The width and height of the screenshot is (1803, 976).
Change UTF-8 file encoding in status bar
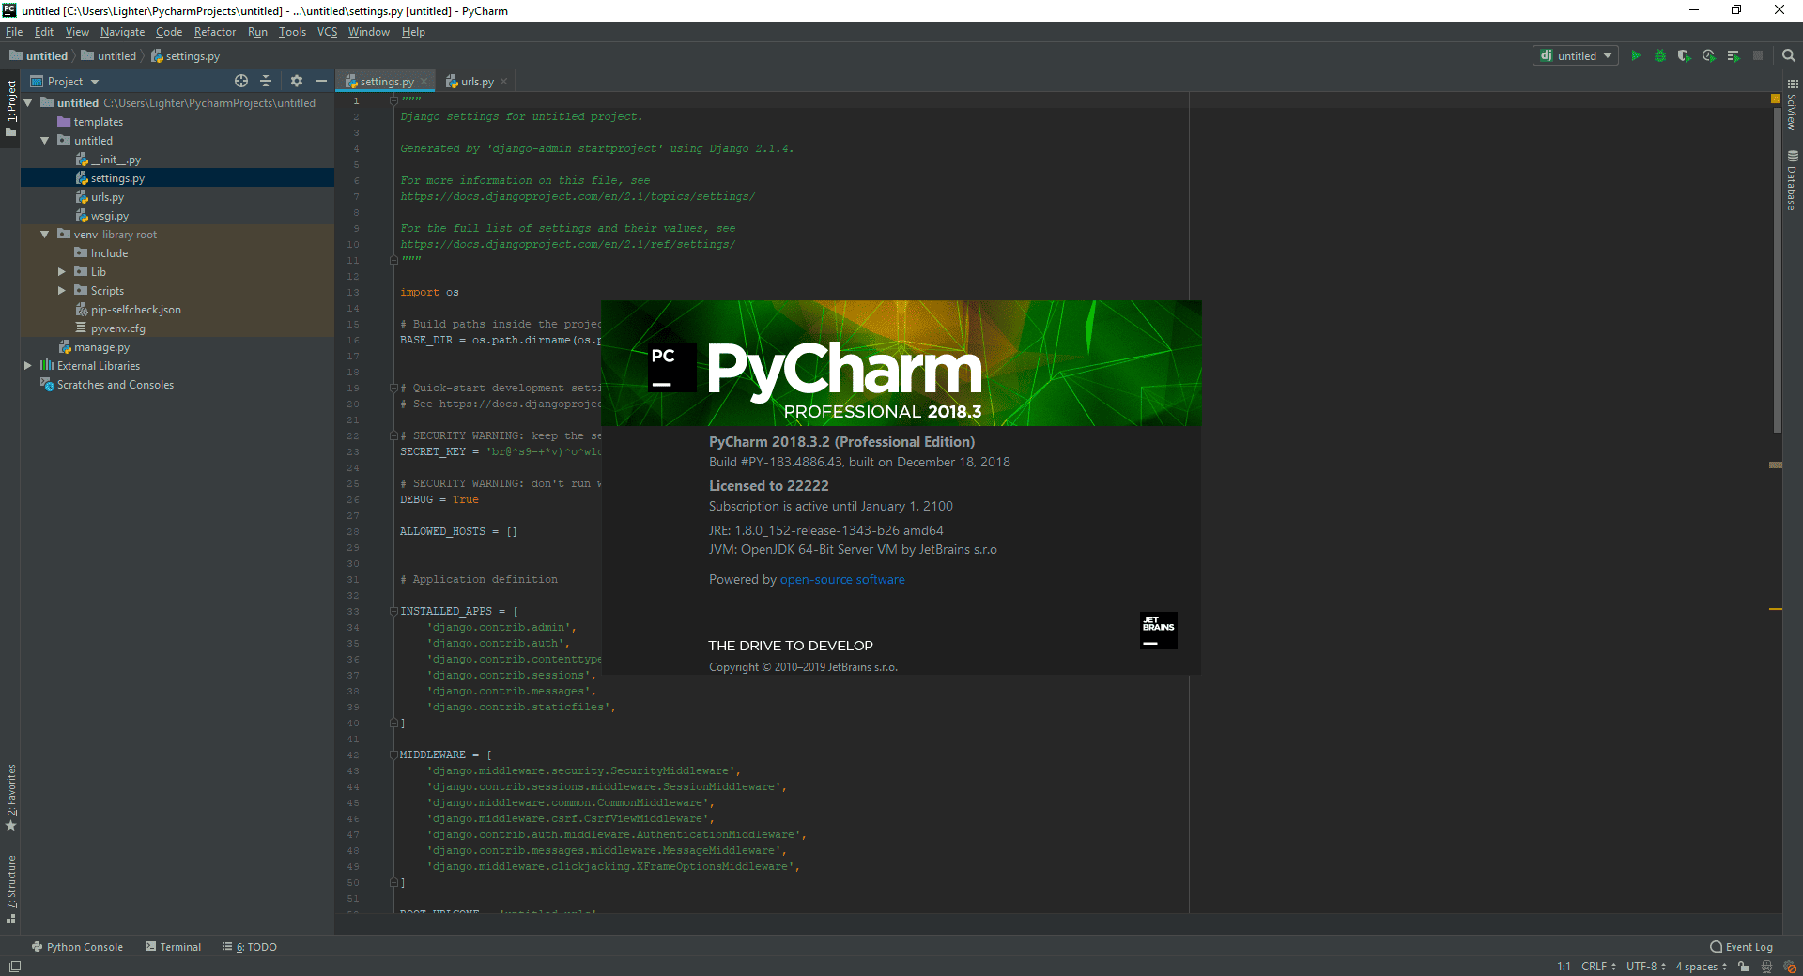[1646, 967]
